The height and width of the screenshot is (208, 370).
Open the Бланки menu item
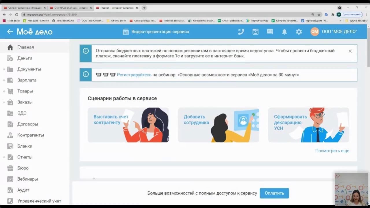coord(35,146)
